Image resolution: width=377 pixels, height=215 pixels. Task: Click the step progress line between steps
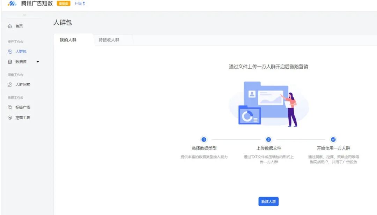(x=236, y=139)
